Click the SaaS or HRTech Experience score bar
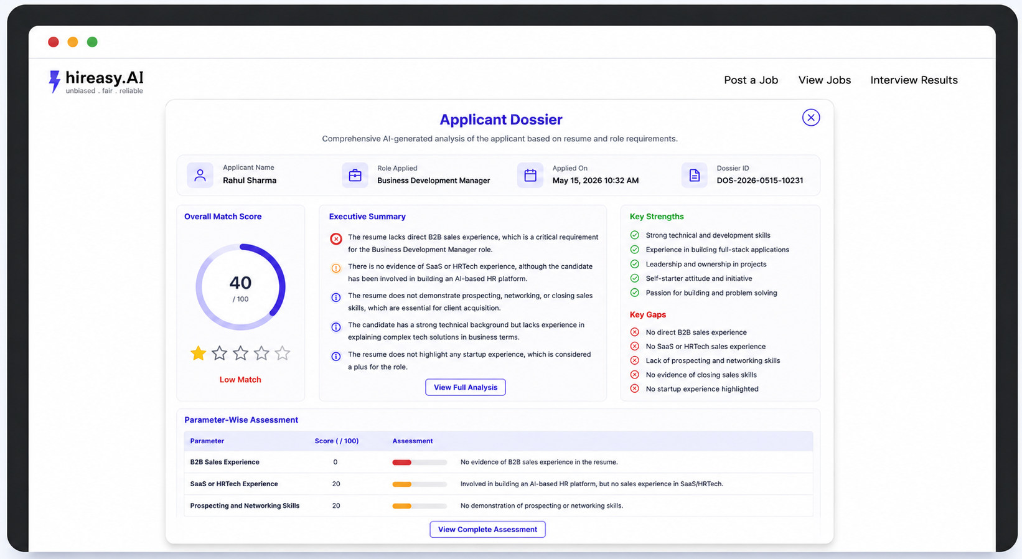Viewport: 1022px width, 559px height. pyautogui.click(x=420, y=484)
